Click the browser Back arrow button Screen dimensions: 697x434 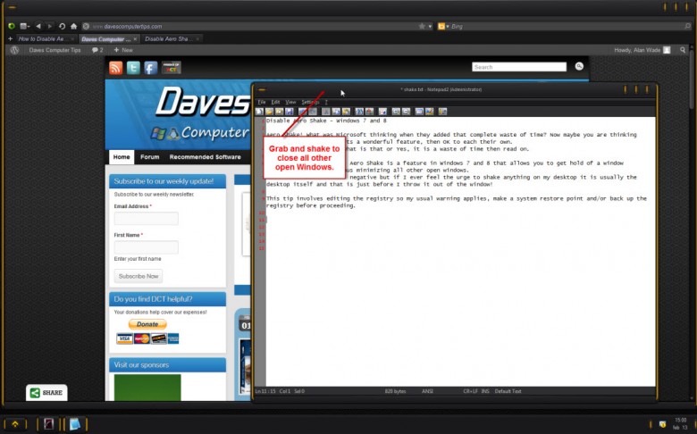click(x=38, y=26)
